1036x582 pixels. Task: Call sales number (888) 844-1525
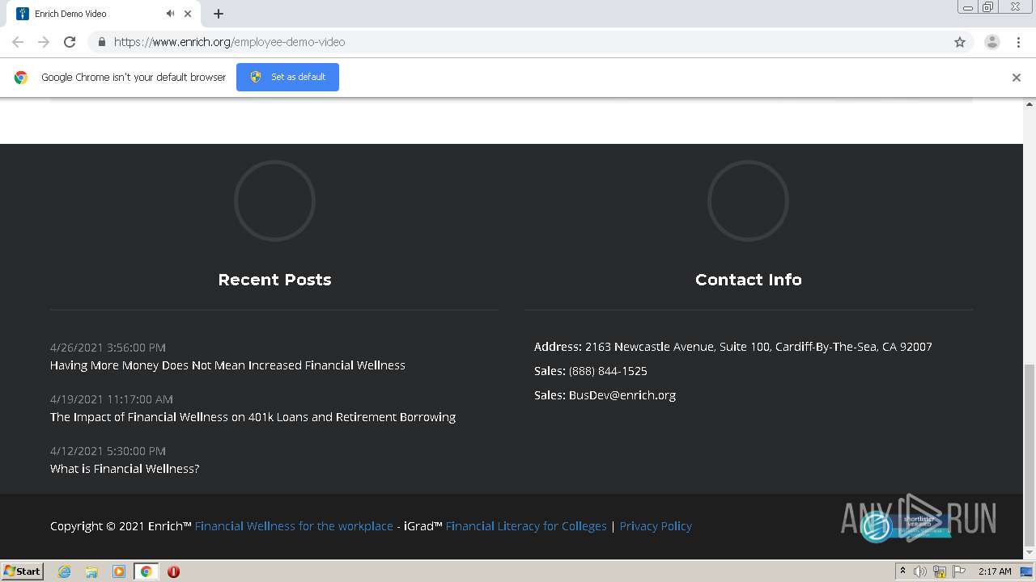(608, 371)
